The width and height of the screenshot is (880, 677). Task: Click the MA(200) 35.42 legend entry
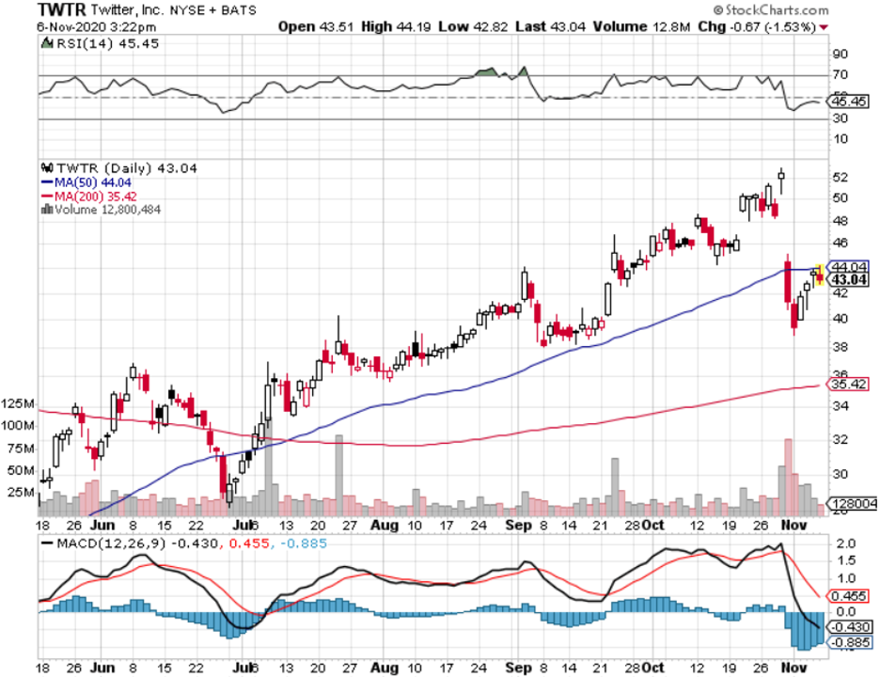click(x=89, y=197)
